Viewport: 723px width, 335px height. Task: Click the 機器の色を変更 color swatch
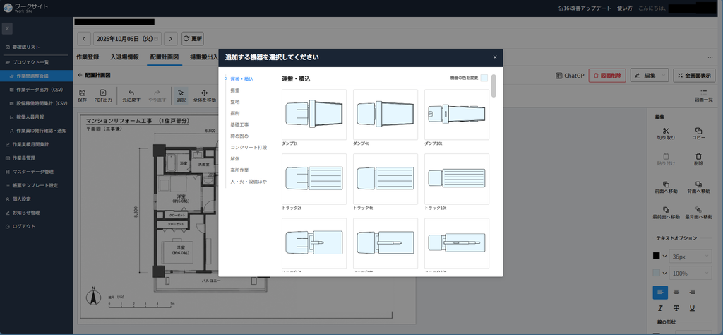[x=484, y=78]
